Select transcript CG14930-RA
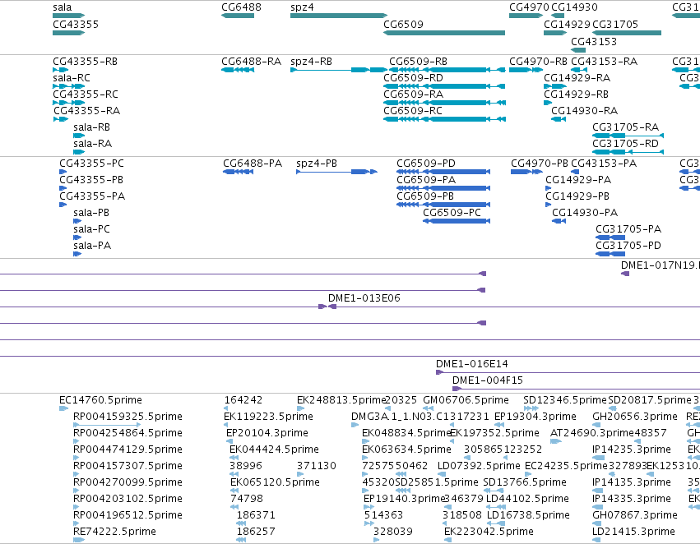Image resolution: width=700 pixels, height=544 pixels. [559, 119]
